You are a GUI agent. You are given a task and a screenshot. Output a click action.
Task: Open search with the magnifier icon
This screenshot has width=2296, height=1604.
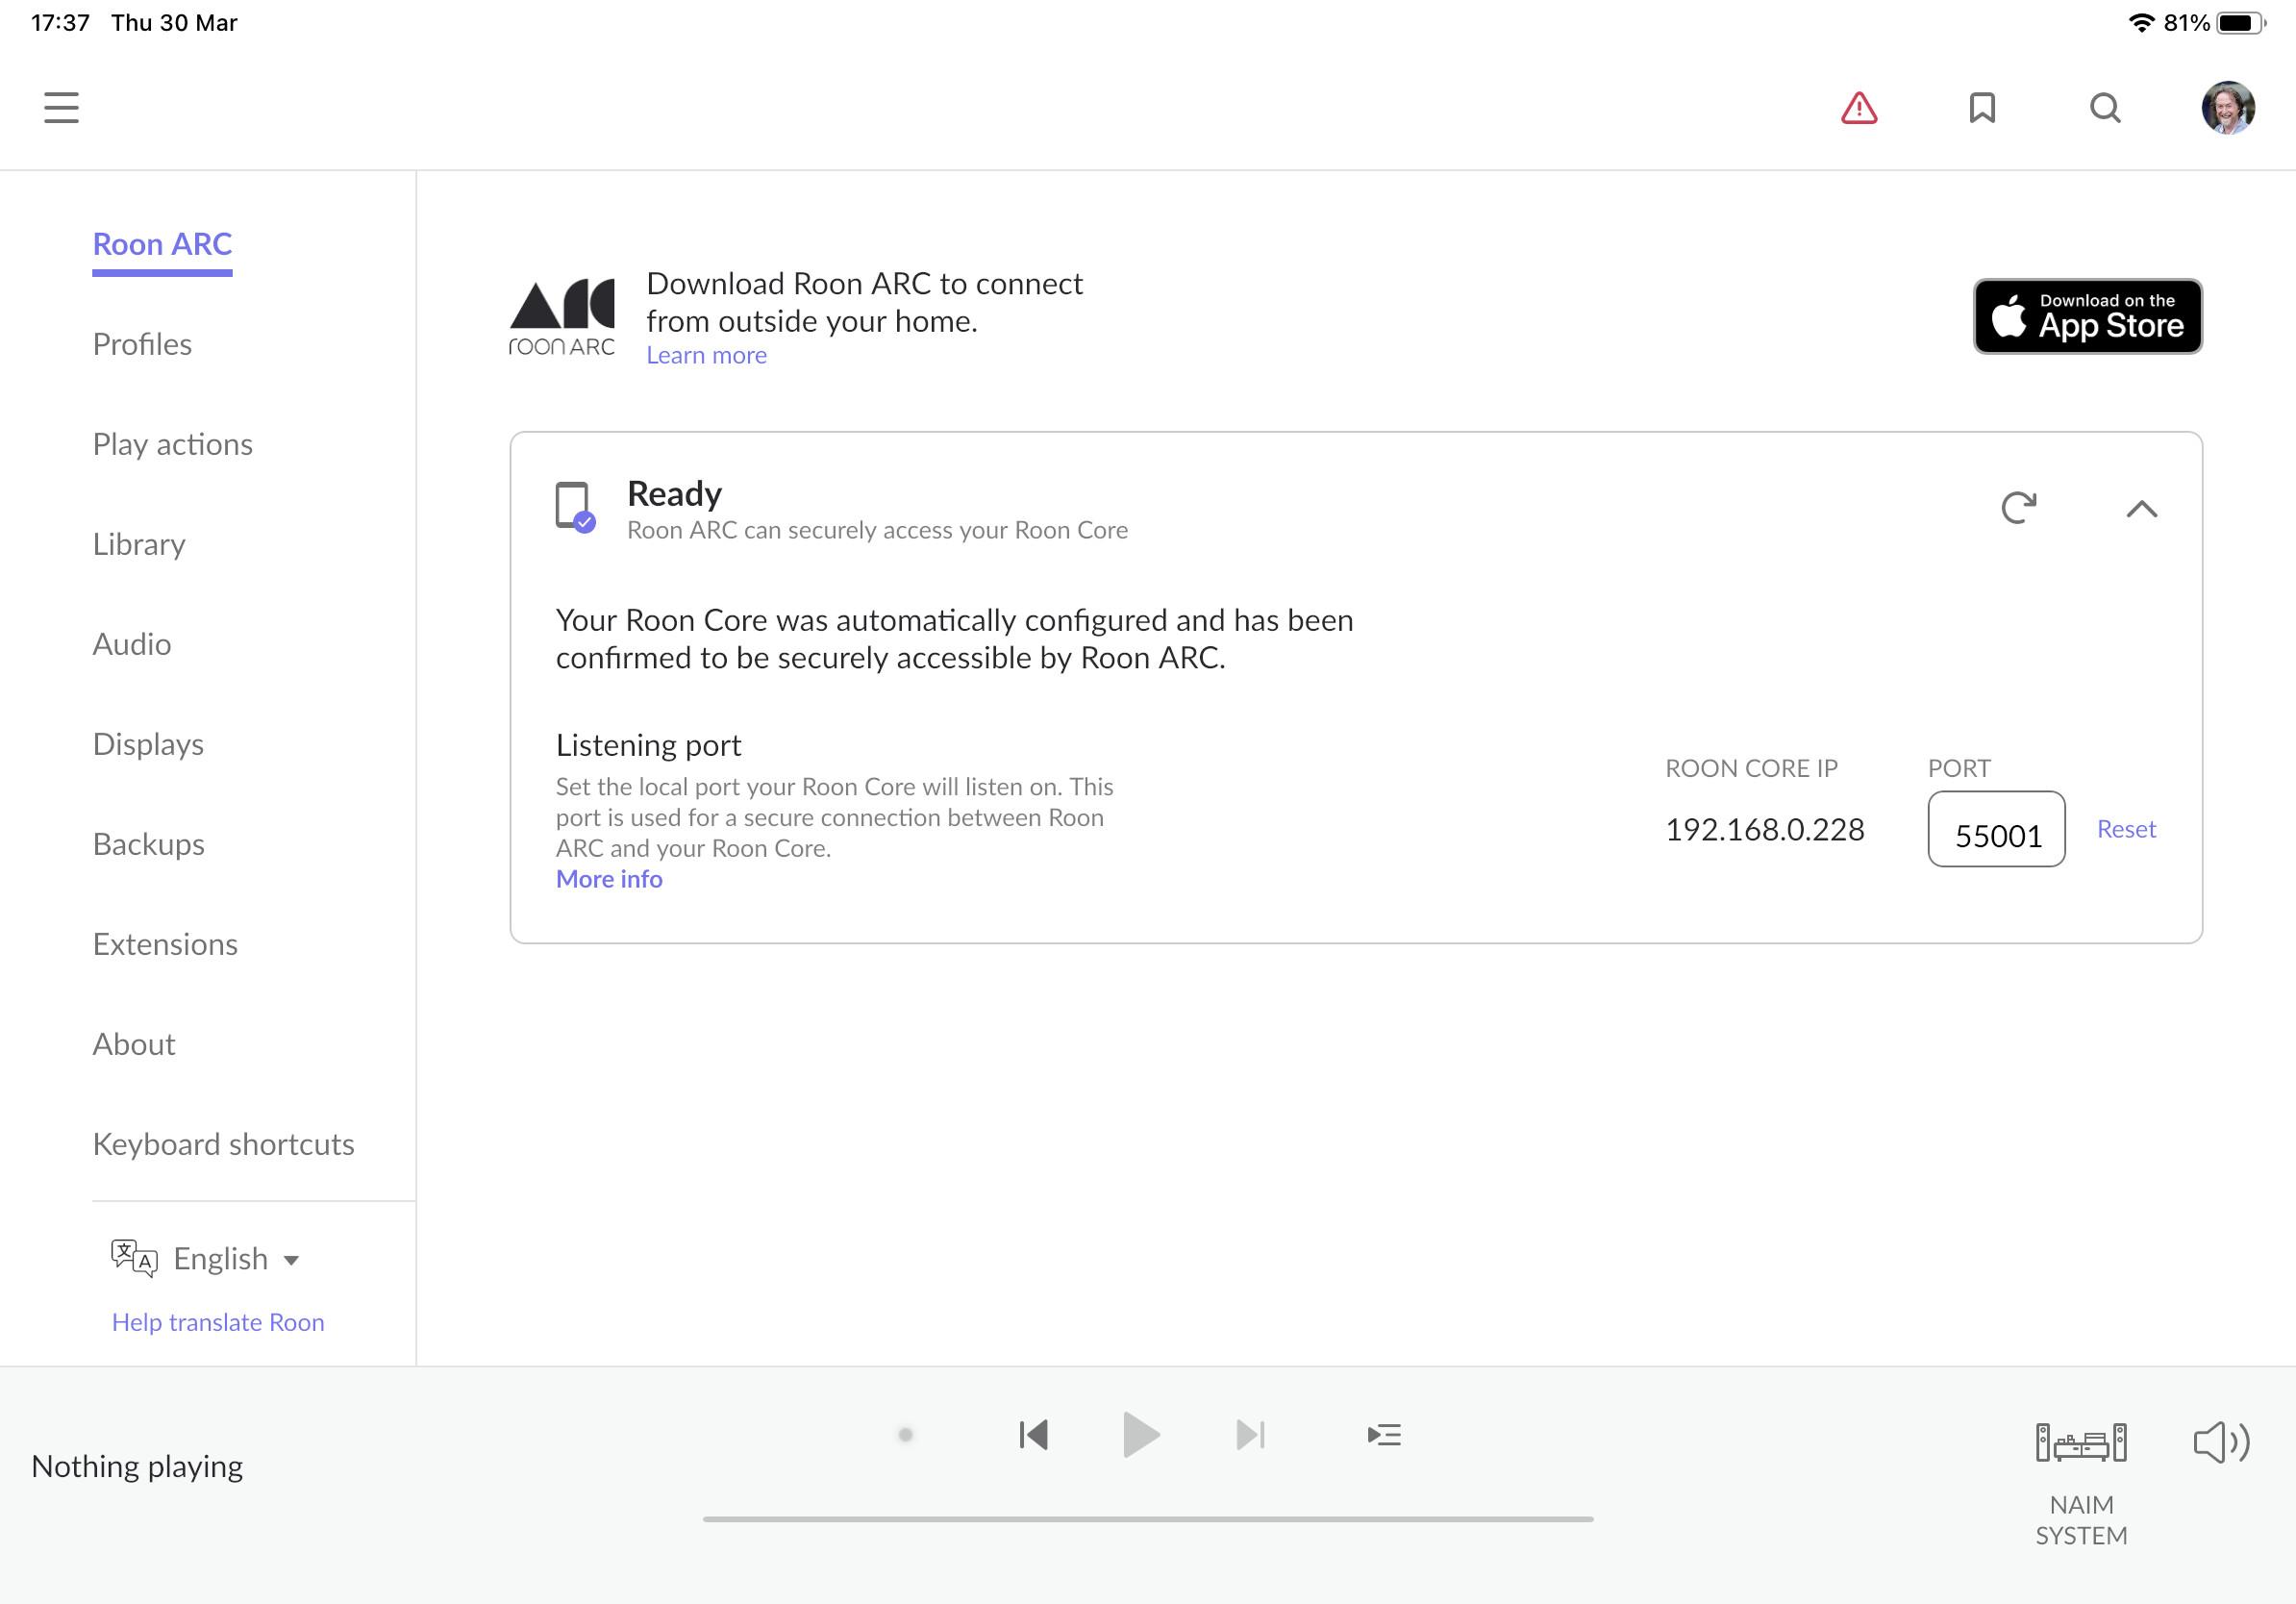click(x=2104, y=108)
